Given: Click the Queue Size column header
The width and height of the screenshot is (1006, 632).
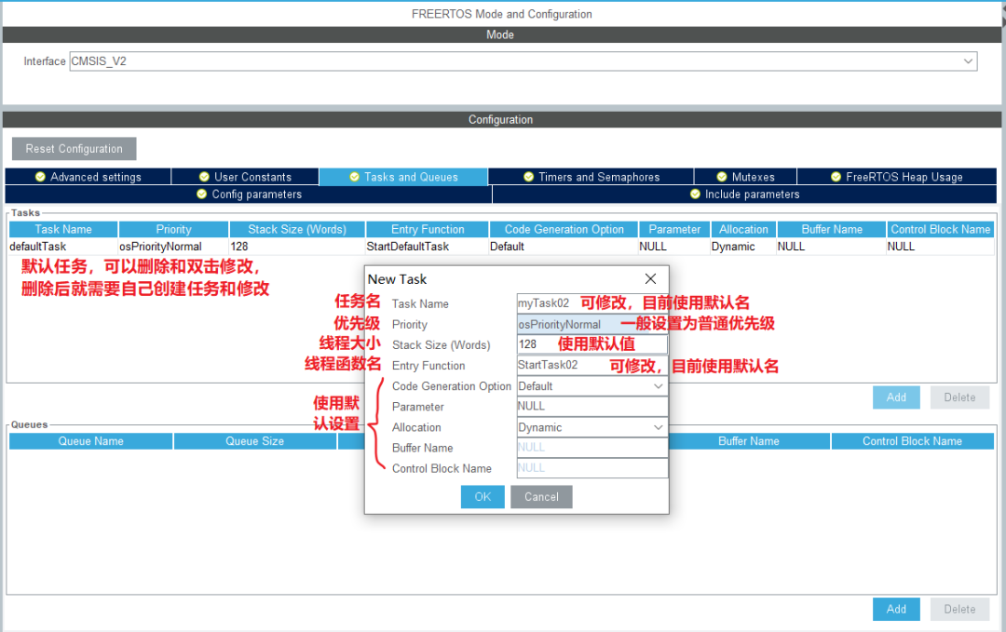Looking at the screenshot, I should [x=254, y=441].
